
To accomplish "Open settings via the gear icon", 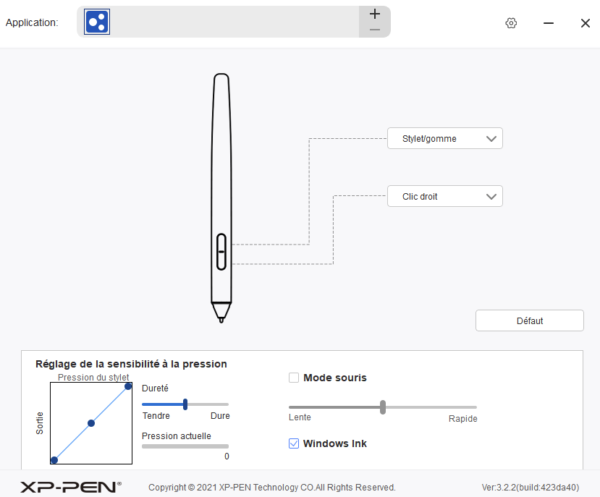I will 511,23.
